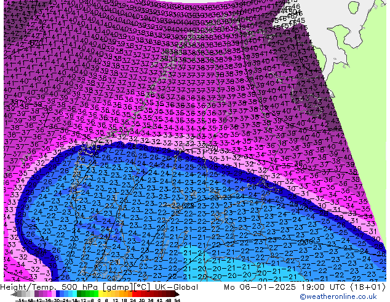
Task: Click the "UK-Global" model label
Action: pos(177,287)
